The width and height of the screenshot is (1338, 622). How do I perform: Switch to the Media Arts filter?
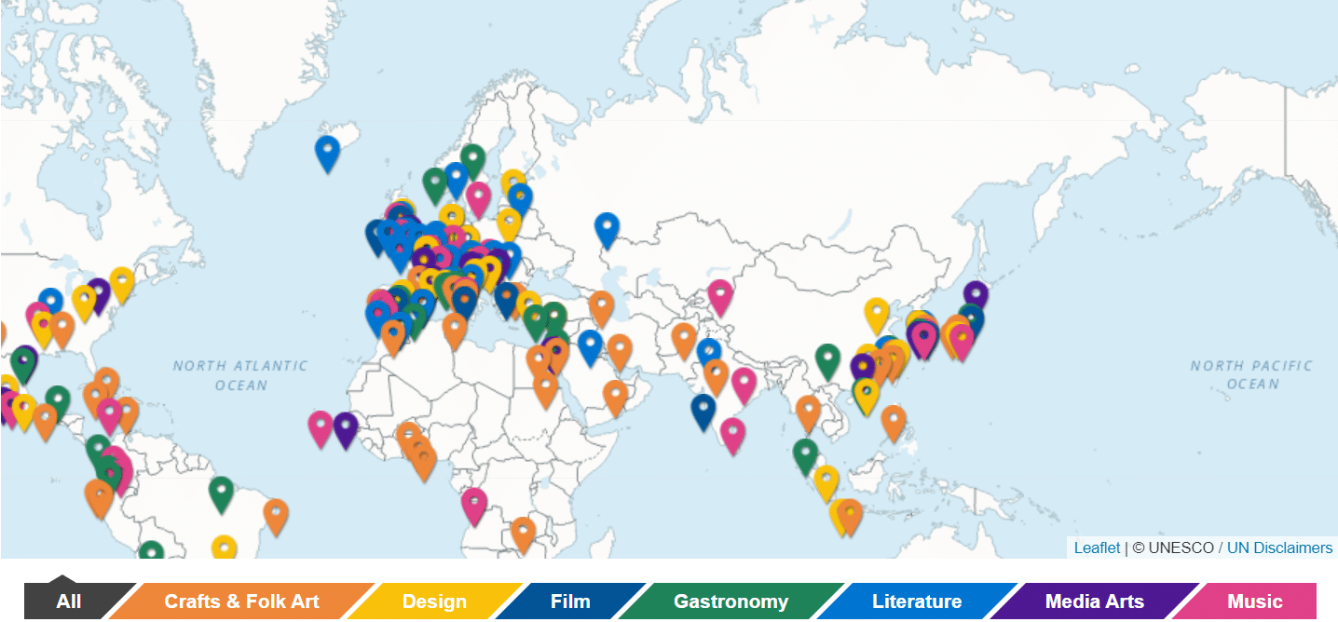[1093, 602]
